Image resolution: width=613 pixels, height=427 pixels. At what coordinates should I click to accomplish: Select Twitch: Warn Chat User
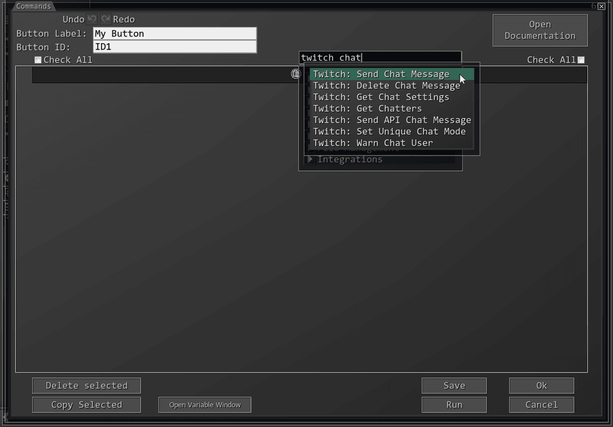(x=392, y=143)
